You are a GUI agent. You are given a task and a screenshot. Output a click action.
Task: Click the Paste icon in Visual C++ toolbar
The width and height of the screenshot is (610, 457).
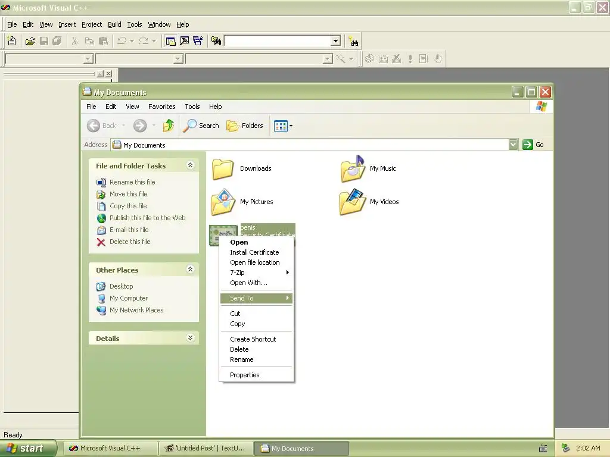tap(103, 41)
